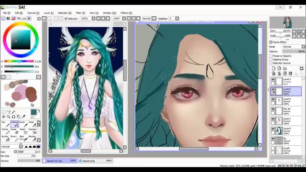Image resolution: width=306 pixels, height=172 pixels.
Task: Select the Brush tool
Action: [x=23, y=124]
